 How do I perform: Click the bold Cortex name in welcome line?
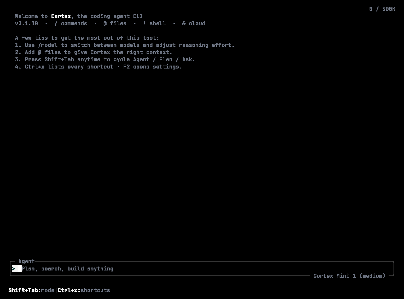point(61,16)
